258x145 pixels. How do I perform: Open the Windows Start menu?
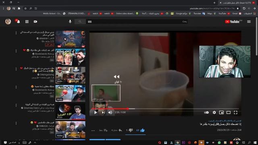(x=255, y=143)
